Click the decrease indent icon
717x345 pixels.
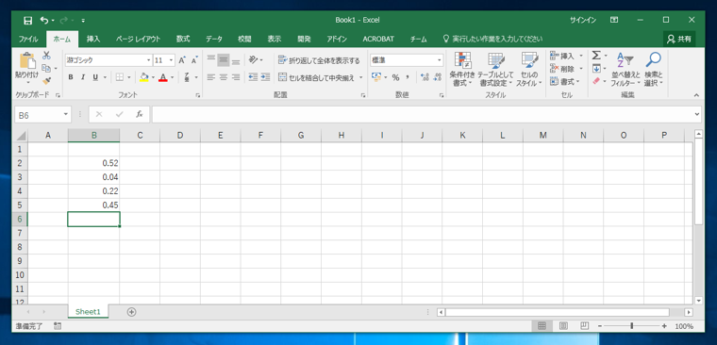(x=253, y=77)
